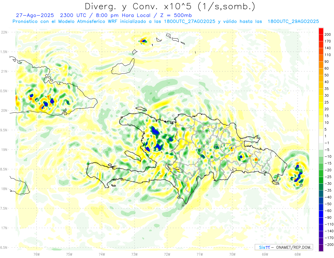Image resolution: width=334 pixels, height=258 pixels.
Task: Click the '19N' latitude label
Action: pos(5,149)
